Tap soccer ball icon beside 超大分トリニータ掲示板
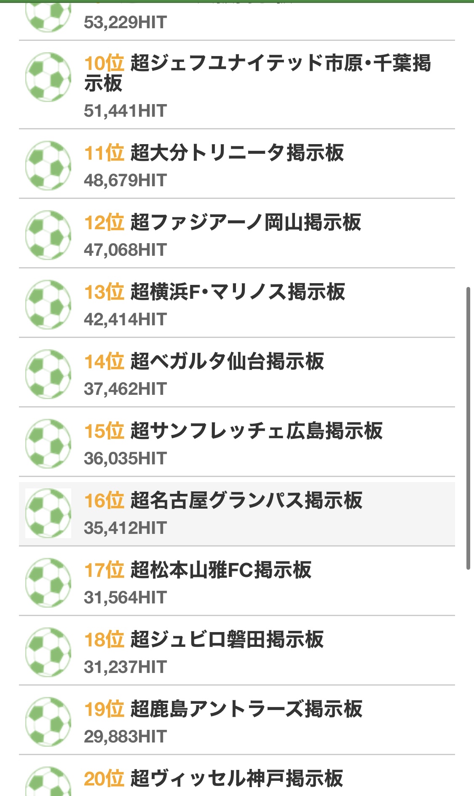Screen dimensions: 474x796 (48, 165)
